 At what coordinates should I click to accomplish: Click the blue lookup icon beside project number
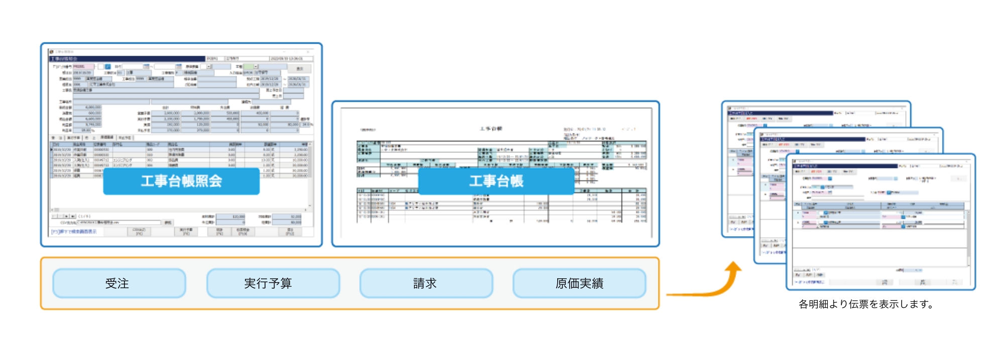(107, 66)
